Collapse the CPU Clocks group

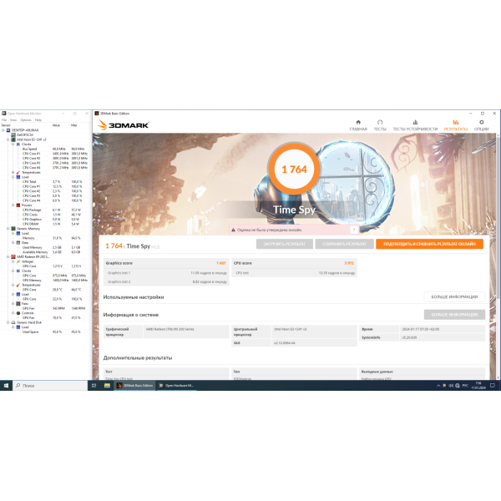point(13,144)
